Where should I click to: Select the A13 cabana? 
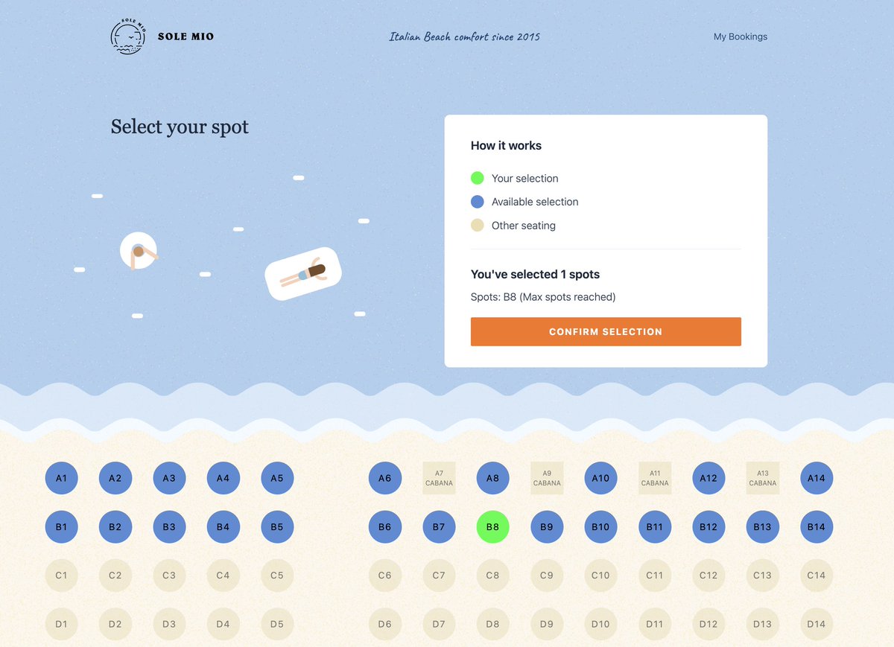tap(763, 478)
